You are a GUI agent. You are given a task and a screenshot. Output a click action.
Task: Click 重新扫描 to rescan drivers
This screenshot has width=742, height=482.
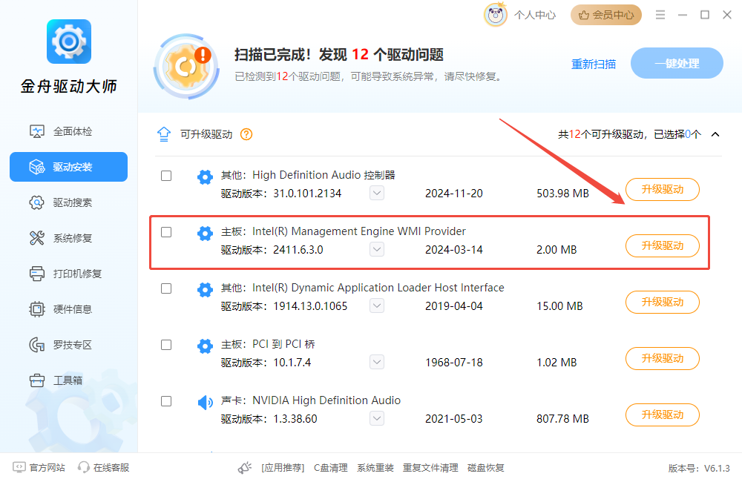594,64
